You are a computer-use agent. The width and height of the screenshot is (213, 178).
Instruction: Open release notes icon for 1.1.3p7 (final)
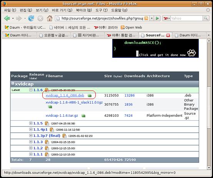(x=64, y=136)
